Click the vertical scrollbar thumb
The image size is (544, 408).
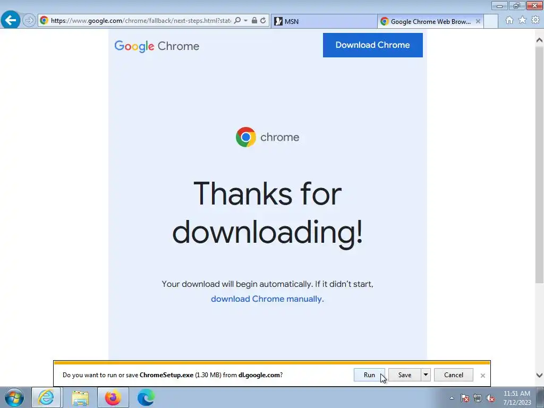(539, 165)
